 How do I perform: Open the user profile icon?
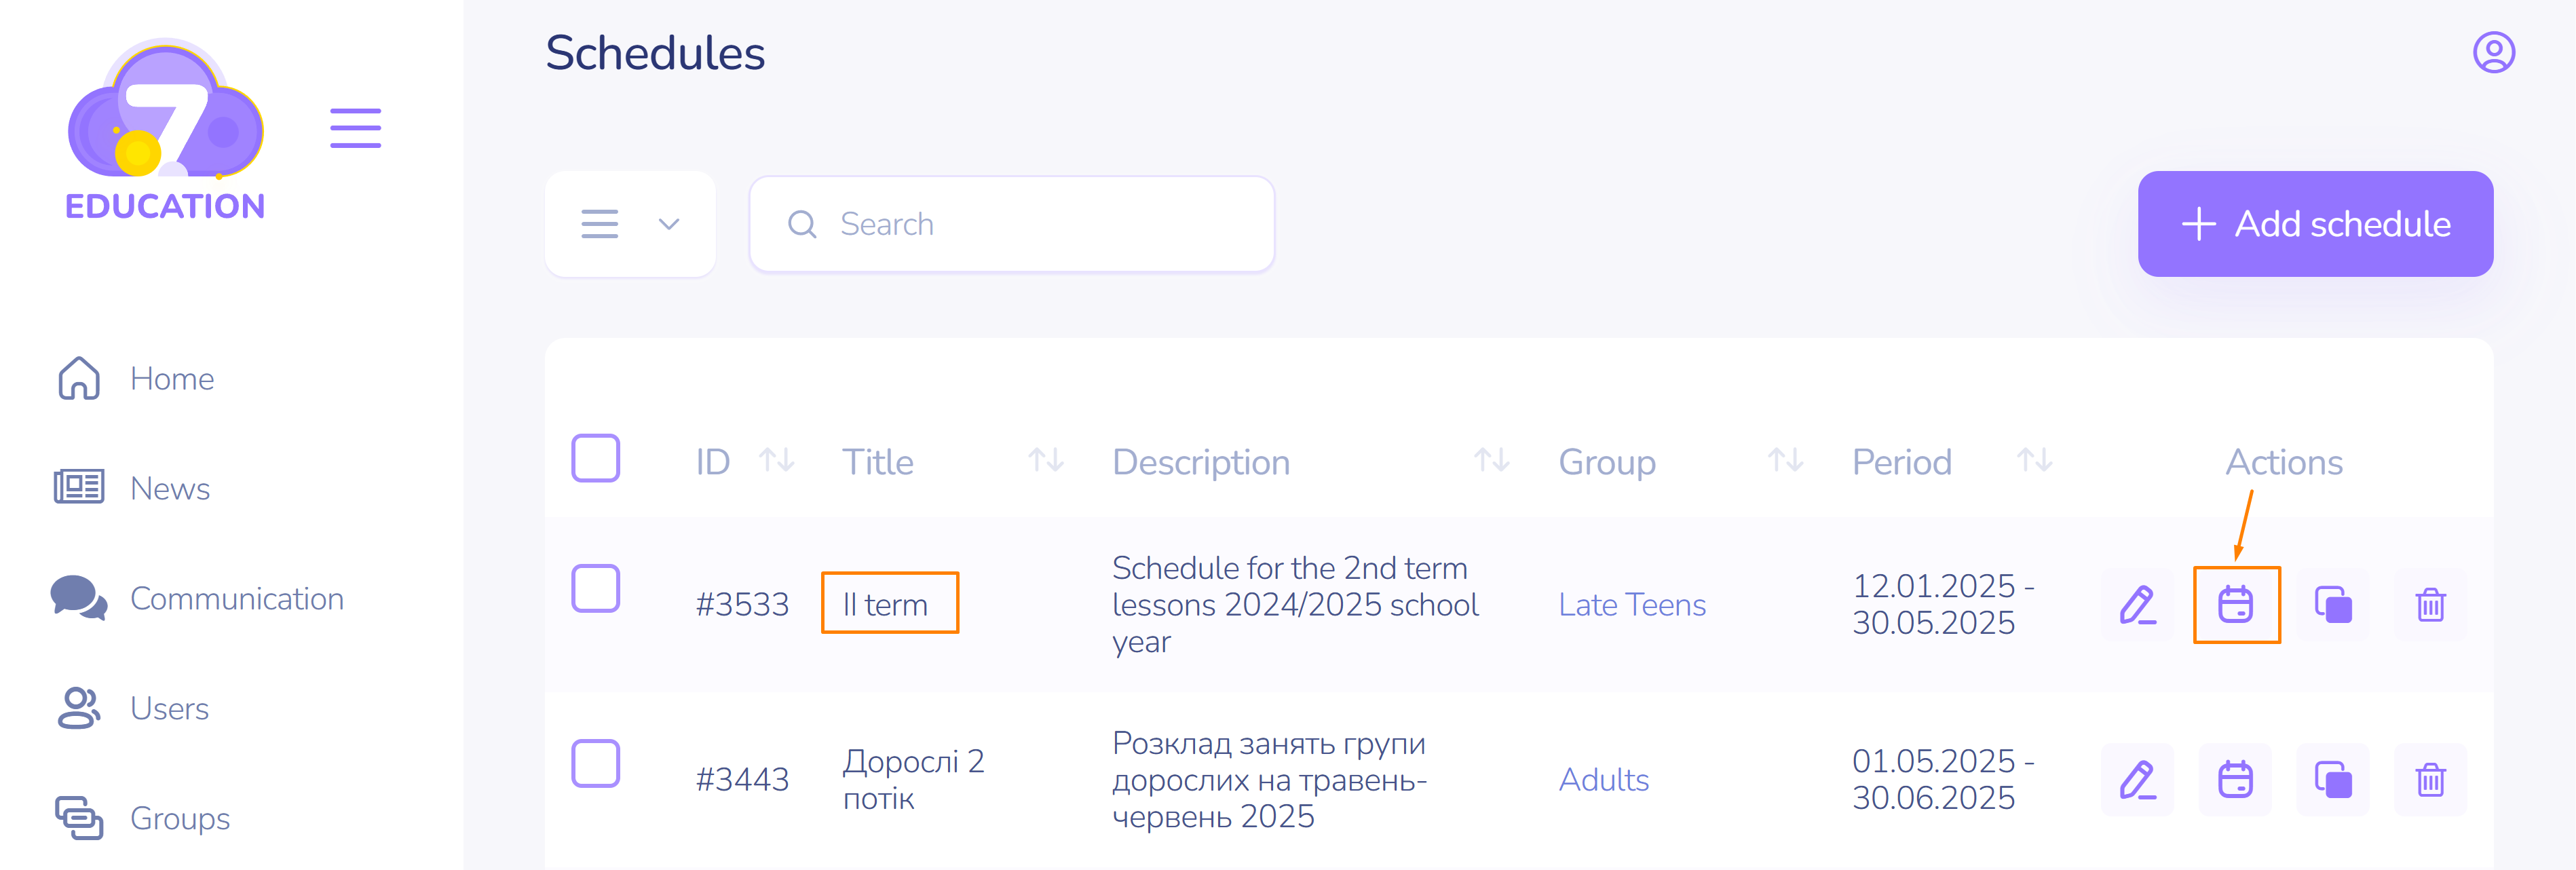click(x=2493, y=53)
